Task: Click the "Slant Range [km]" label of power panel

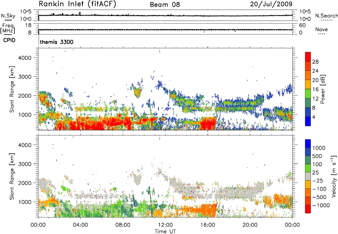Action: [x=12, y=89]
